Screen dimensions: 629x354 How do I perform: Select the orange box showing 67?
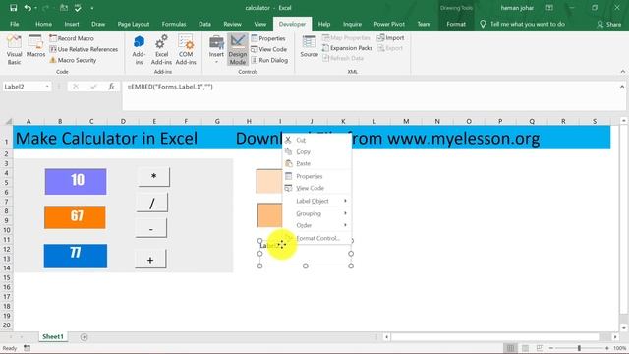75,217
